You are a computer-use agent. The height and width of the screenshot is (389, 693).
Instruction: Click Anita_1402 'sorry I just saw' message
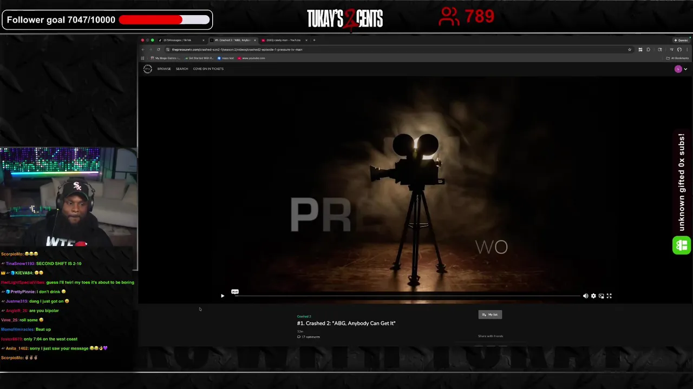coord(54,348)
